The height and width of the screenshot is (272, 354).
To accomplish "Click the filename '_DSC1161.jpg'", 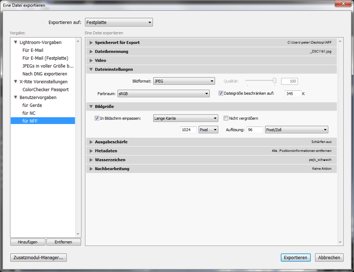I will (320, 51).
